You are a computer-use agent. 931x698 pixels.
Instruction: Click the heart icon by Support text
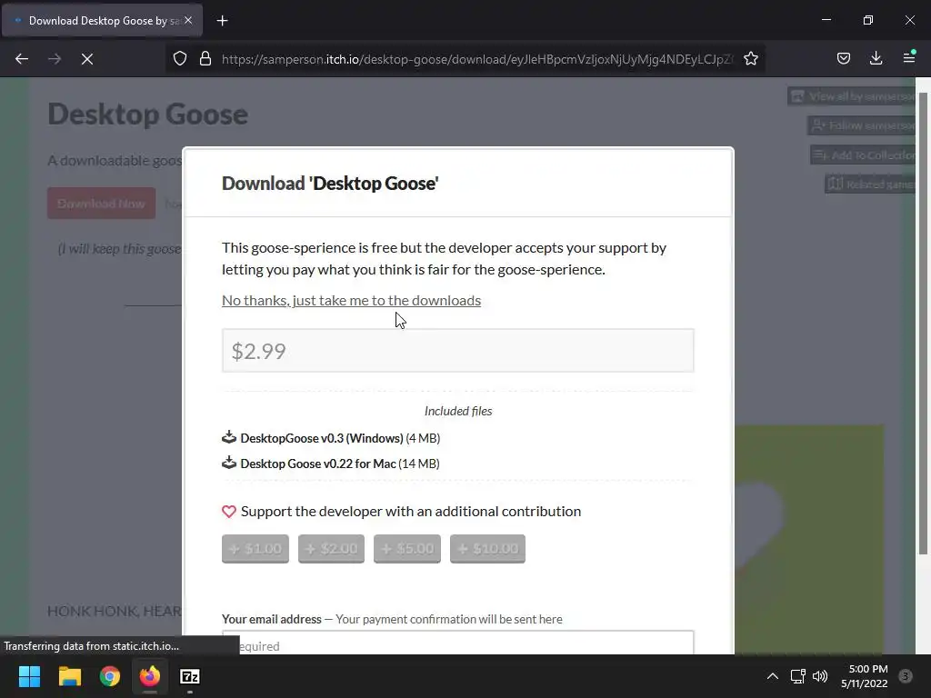[229, 512]
